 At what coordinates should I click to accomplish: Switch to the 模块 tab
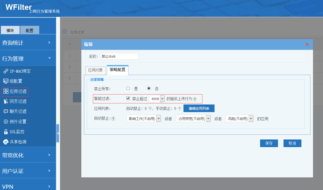click(10, 30)
